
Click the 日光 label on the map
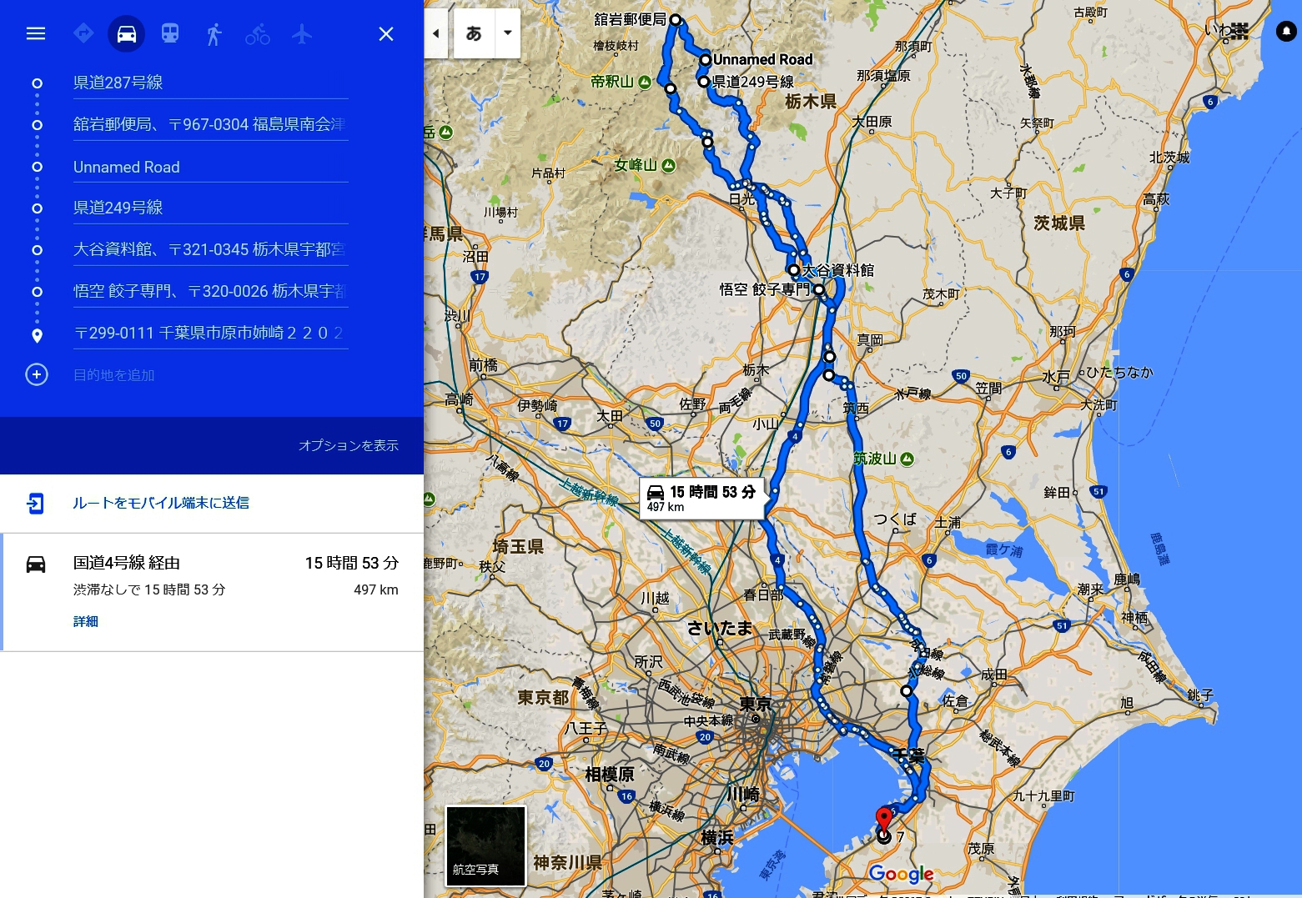tap(741, 199)
